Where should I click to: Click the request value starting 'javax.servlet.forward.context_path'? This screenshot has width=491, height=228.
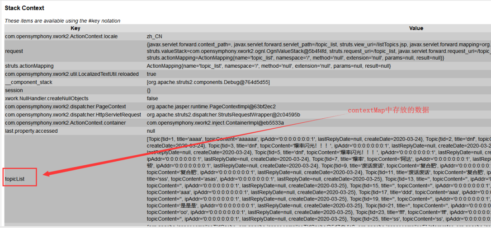click(x=318, y=51)
